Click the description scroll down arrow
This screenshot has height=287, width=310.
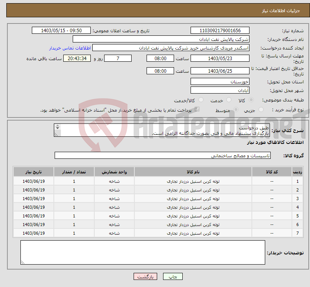click(57, 128)
